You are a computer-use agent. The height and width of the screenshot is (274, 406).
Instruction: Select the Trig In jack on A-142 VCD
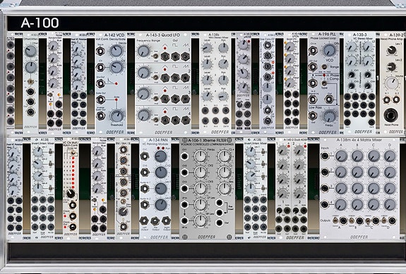[100, 51]
